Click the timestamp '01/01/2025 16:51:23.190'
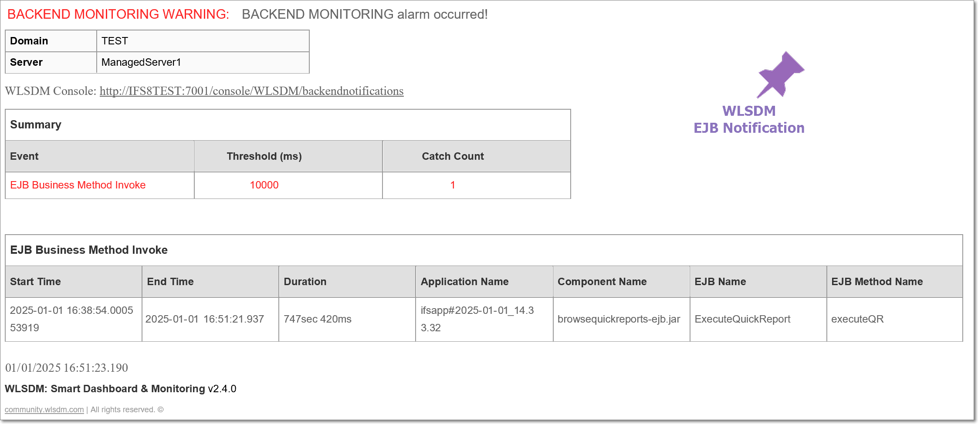978x424 pixels. 67,368
